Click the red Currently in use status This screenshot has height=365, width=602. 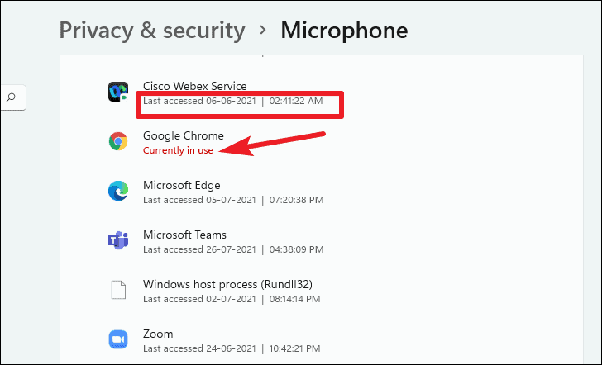click(x=178, y=150)
